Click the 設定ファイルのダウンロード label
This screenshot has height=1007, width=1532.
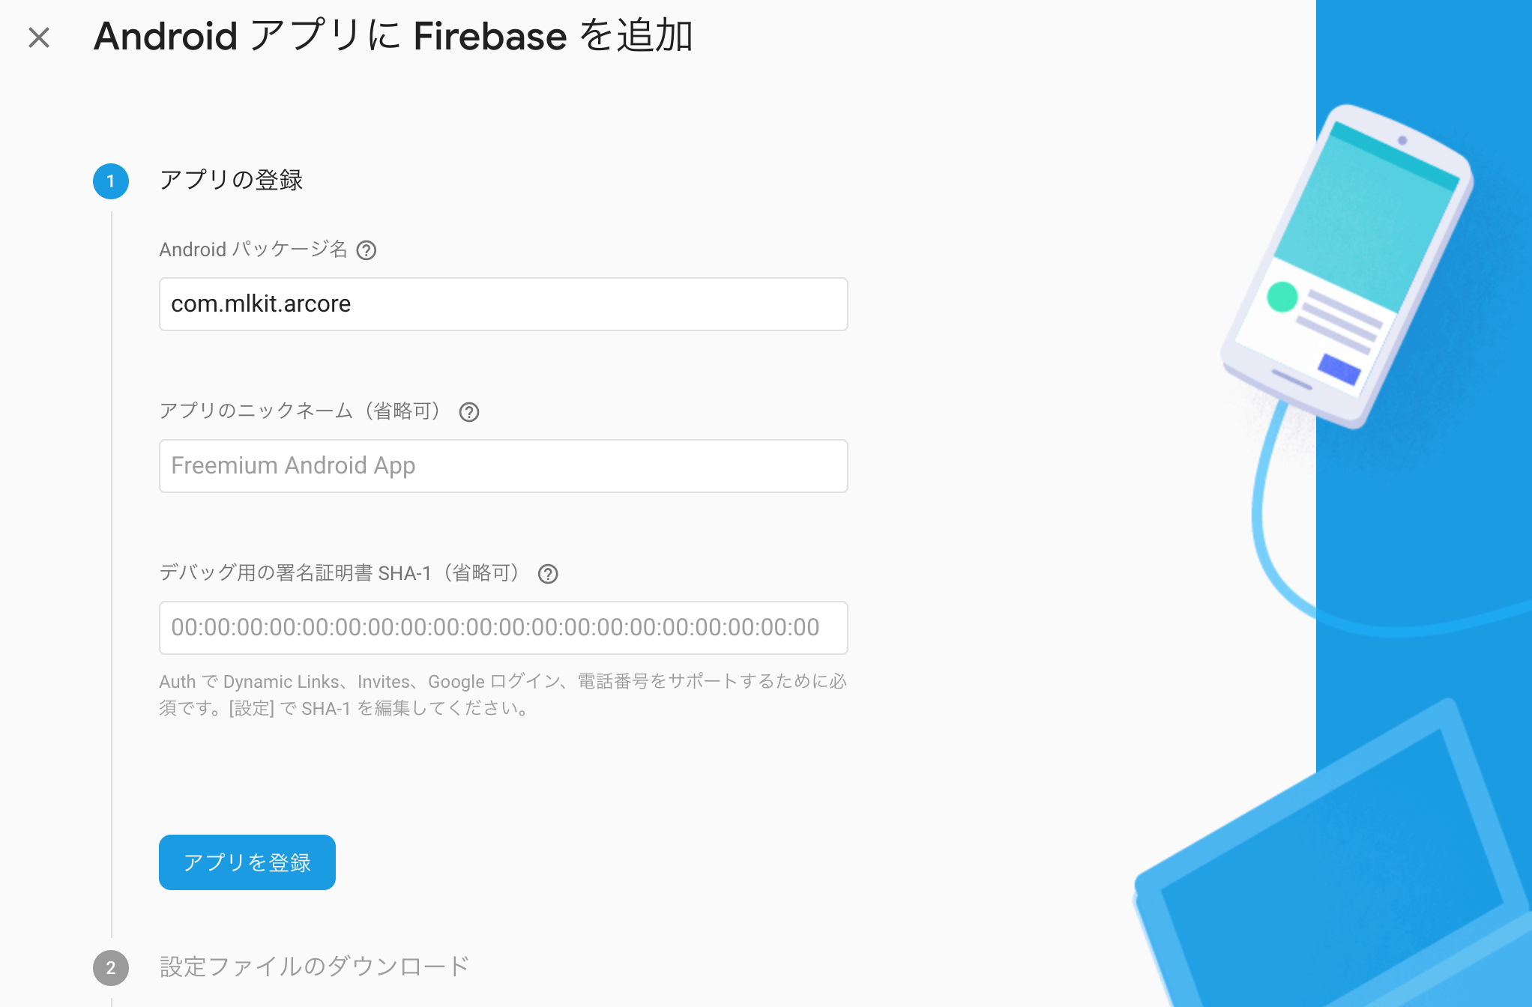313,967
